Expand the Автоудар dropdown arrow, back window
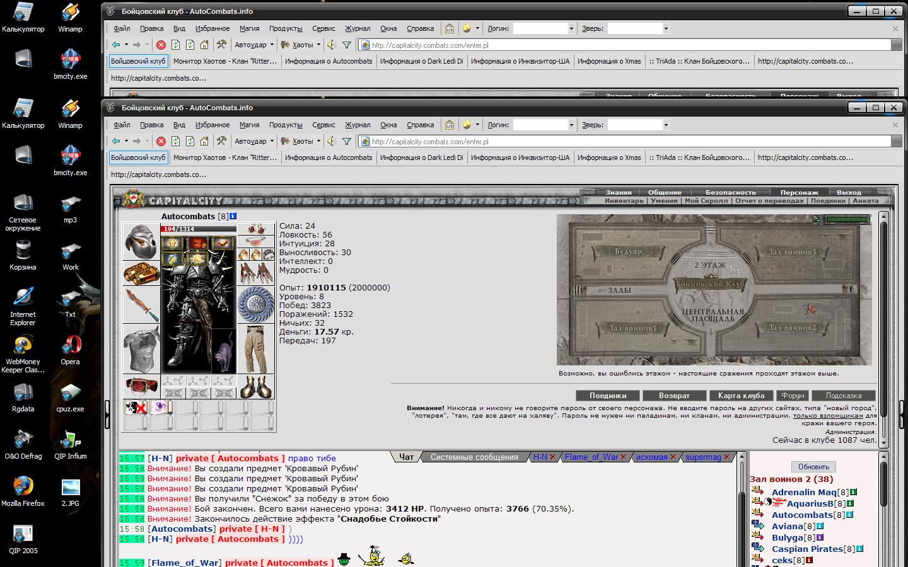 tap(272, 45)
